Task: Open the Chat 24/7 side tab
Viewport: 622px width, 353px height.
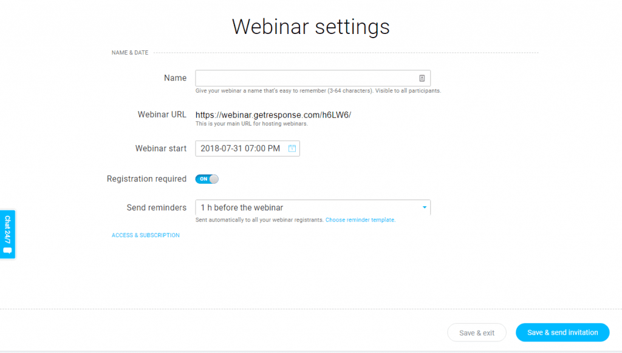Action: [x=7, y=234]
